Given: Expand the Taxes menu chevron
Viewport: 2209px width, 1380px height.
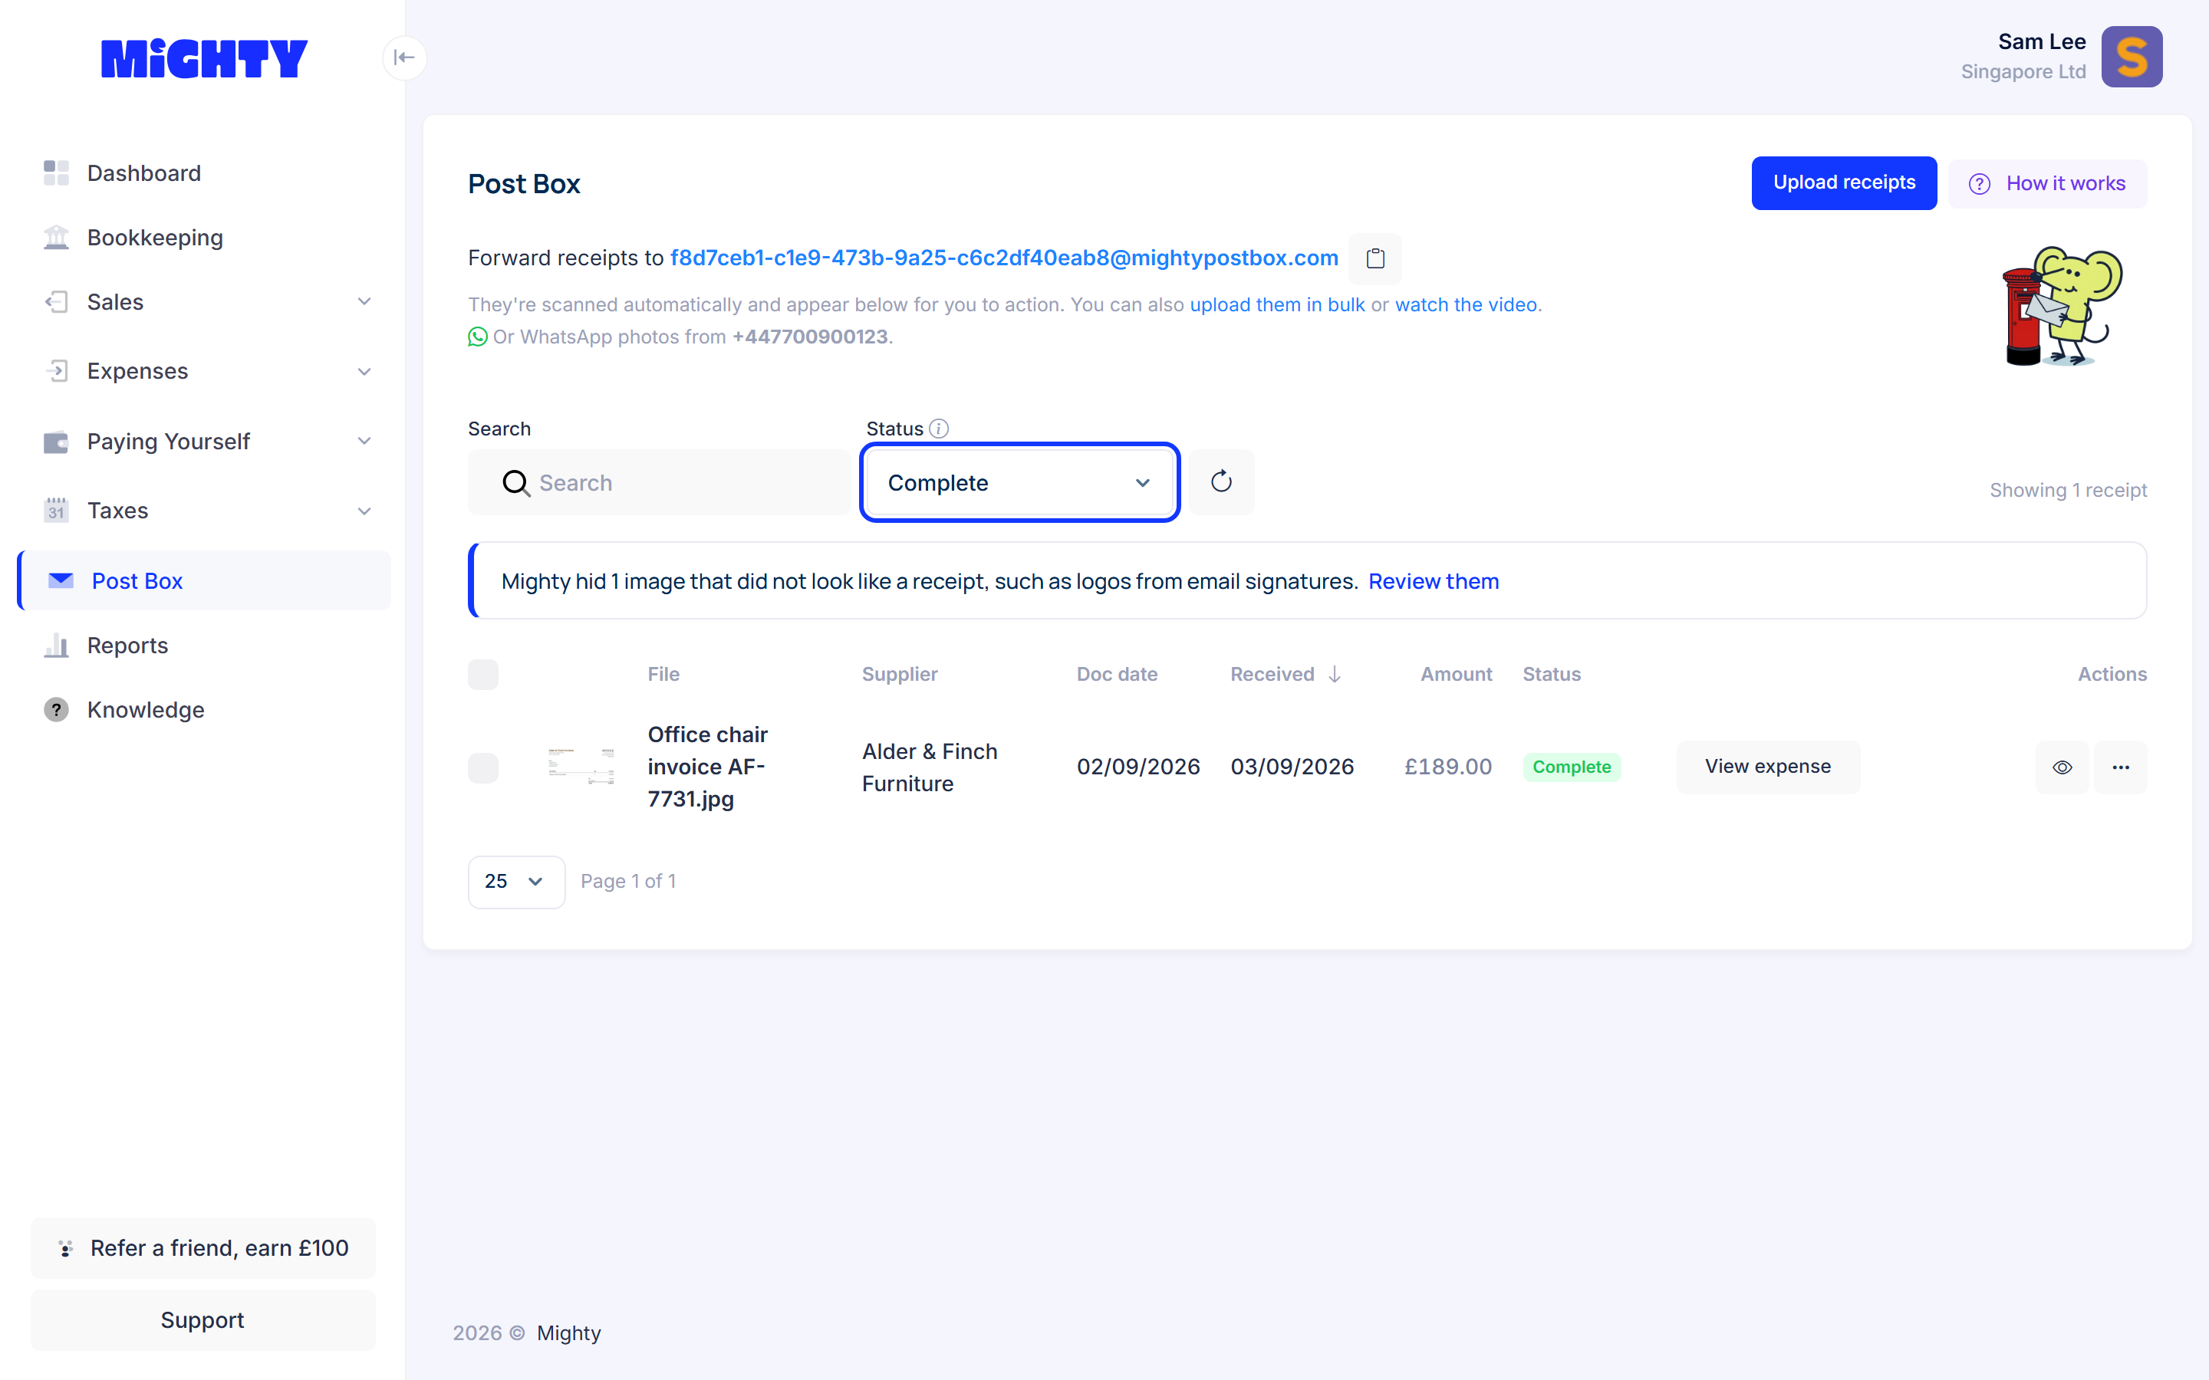Looking at the screenshot, I should pos(364,511).
